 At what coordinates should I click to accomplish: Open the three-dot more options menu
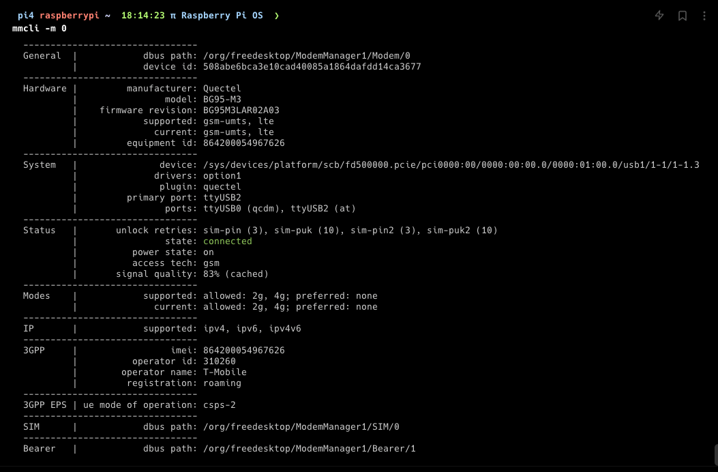pyautogui.click(x=704, y=16)
